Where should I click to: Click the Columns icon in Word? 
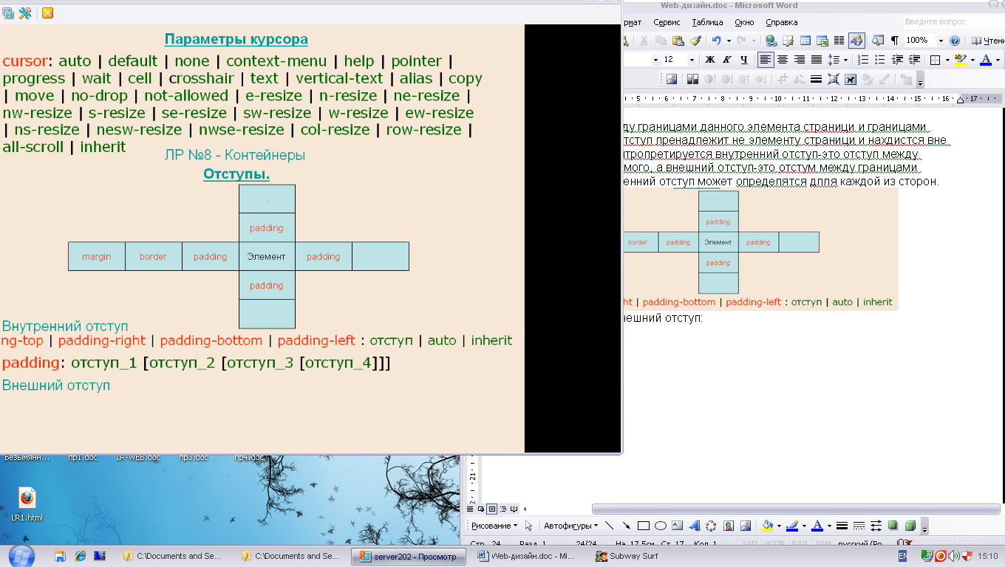click(839, 41)
